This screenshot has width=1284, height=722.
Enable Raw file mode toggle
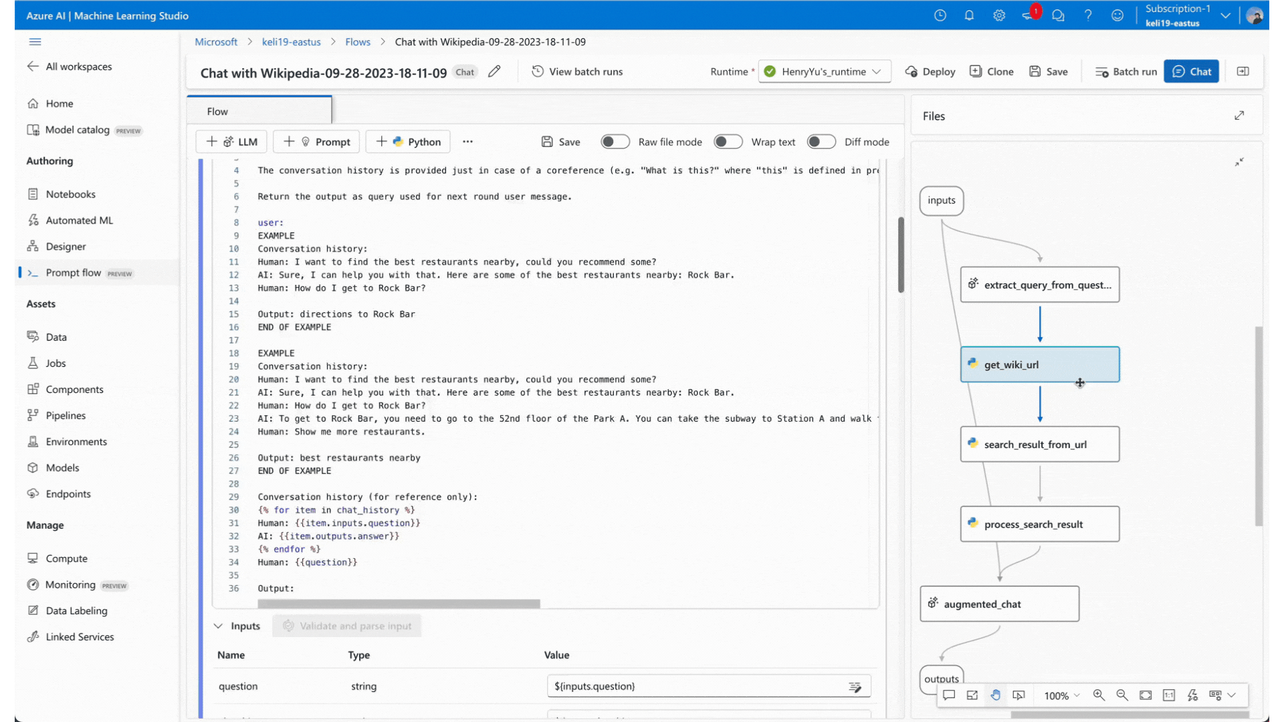pyautogui.click(x=615, y=142)
